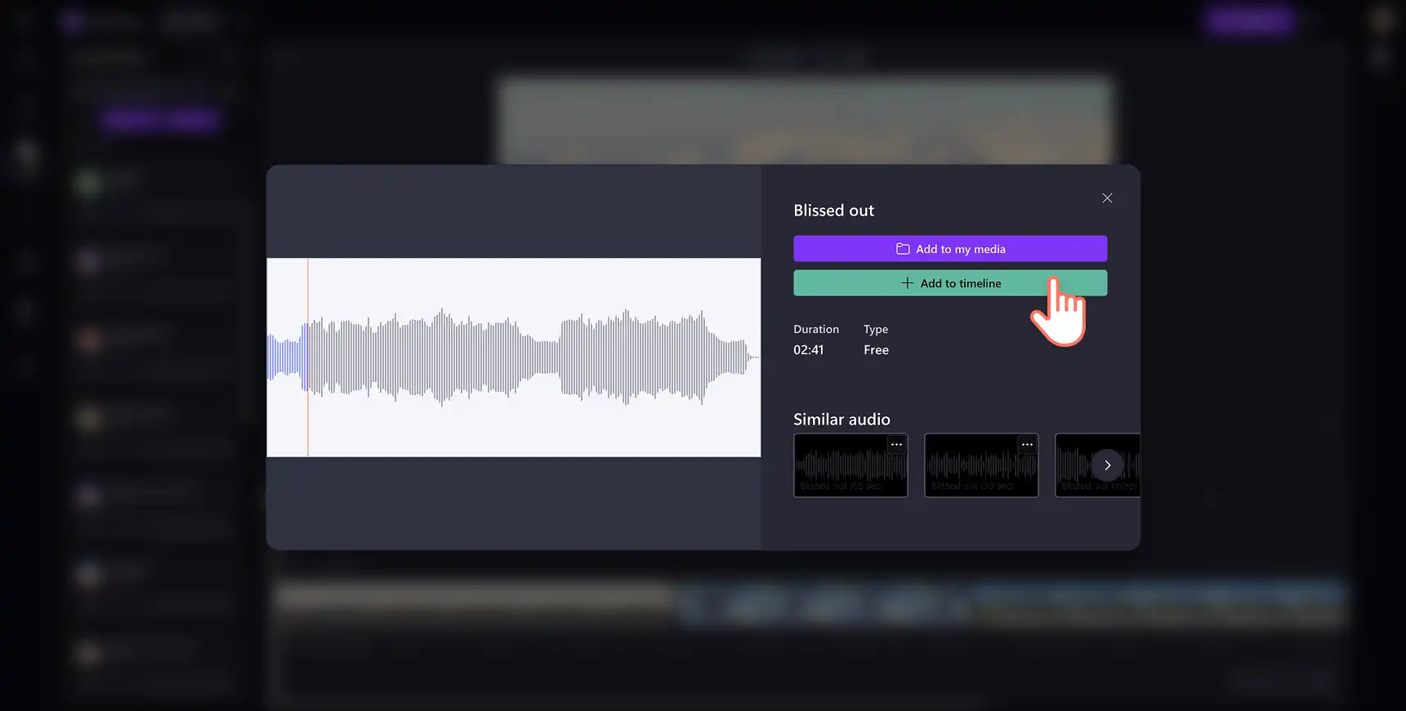The image size is (1406, 711).
Task: Open options for Blissed out (60 sec)
Action: coord(896,445)
